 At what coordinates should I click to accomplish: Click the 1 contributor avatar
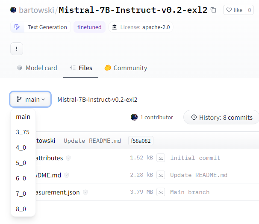(x=134, y=117)
